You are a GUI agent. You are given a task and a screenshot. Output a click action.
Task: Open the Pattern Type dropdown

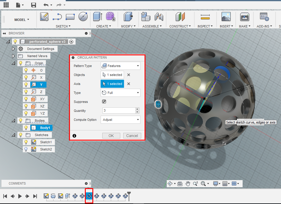[x=121, y=66]
